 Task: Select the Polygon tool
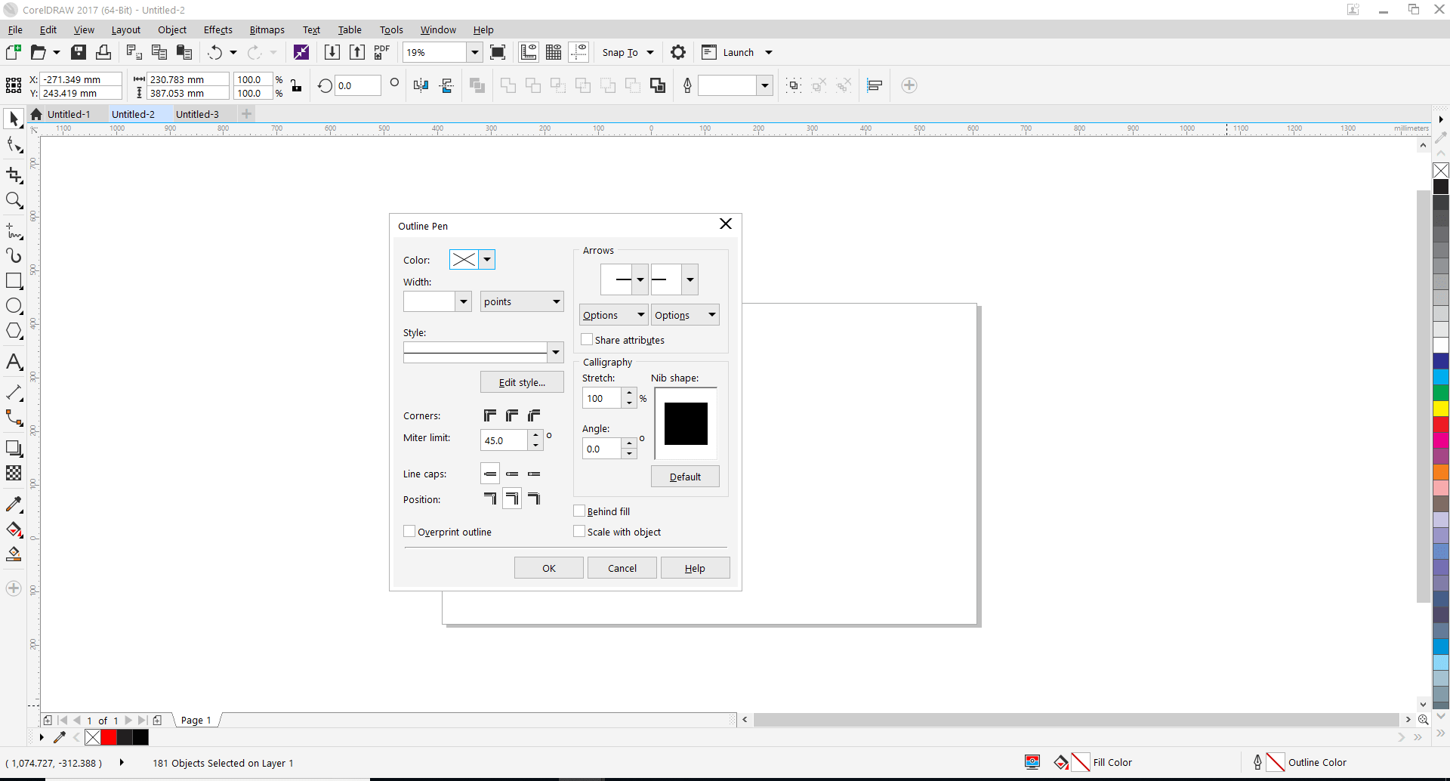(14, 331)
